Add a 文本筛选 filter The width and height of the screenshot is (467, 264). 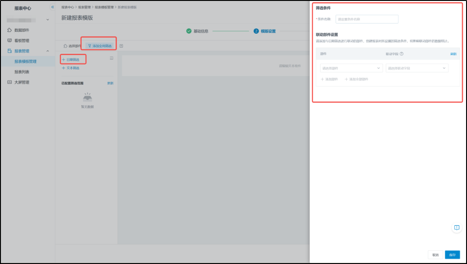click(x=71, y=68)
